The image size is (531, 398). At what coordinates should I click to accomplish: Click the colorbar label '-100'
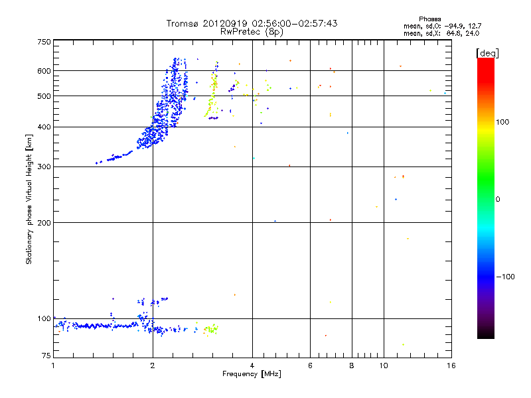point(505,277)
